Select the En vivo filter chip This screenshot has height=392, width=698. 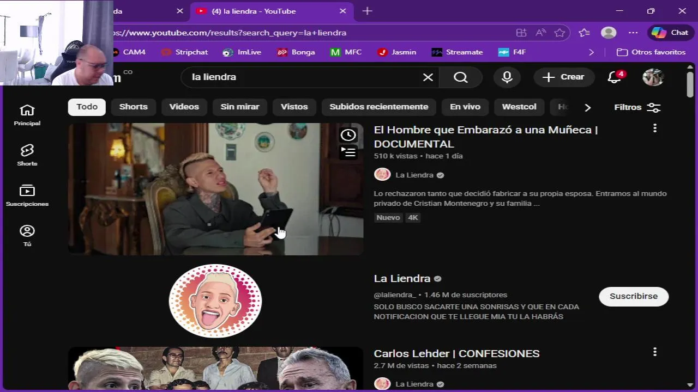pos(465,107)
